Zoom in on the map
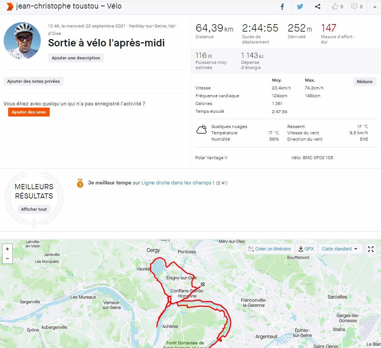 [7, 249]
